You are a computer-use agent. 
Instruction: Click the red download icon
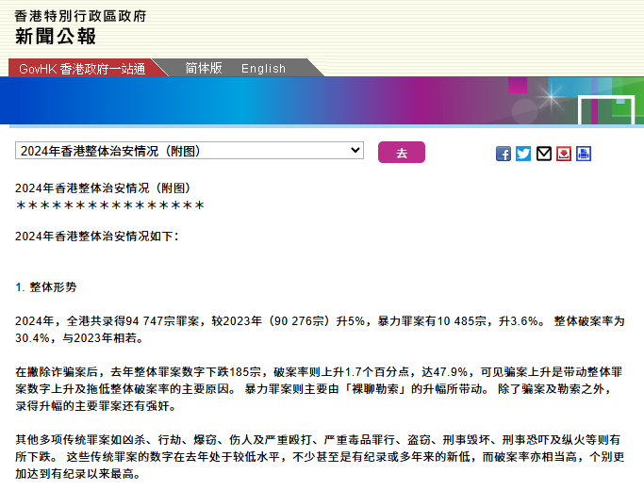point(564,154)
